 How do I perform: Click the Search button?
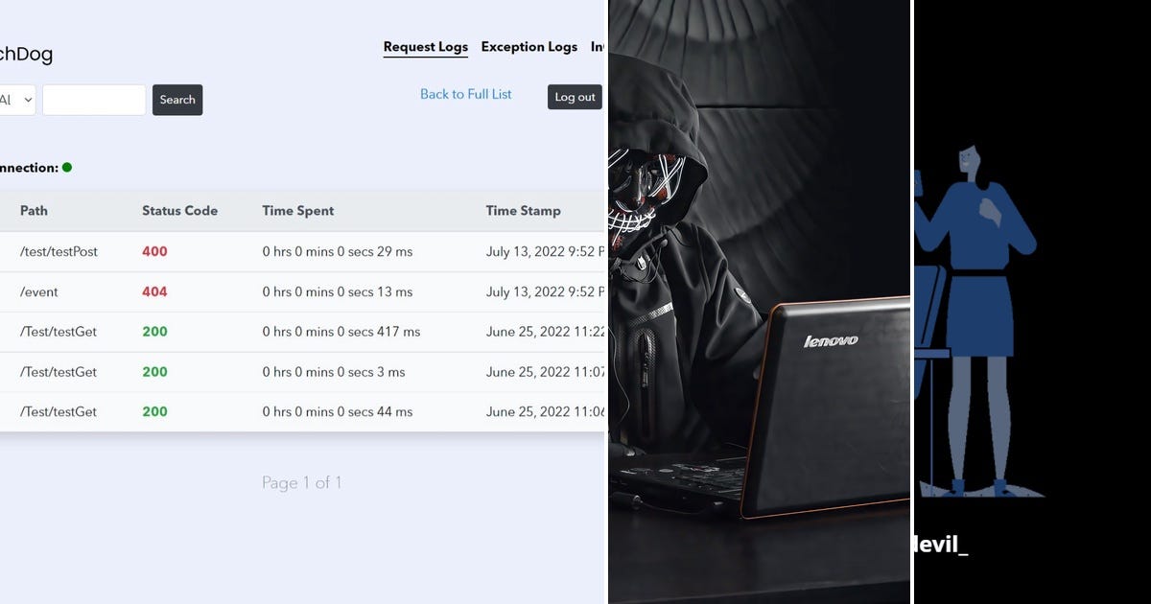(x=177, y=100)
